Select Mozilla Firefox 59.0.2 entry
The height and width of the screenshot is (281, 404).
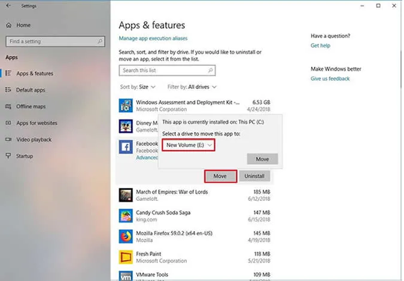pyautogui.click(x=195, y=236)
